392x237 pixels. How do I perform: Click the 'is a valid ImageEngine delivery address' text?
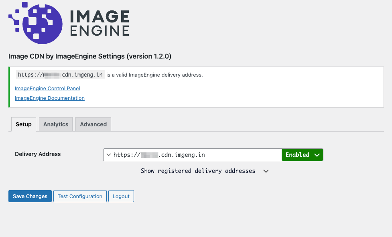click(154, 75)
